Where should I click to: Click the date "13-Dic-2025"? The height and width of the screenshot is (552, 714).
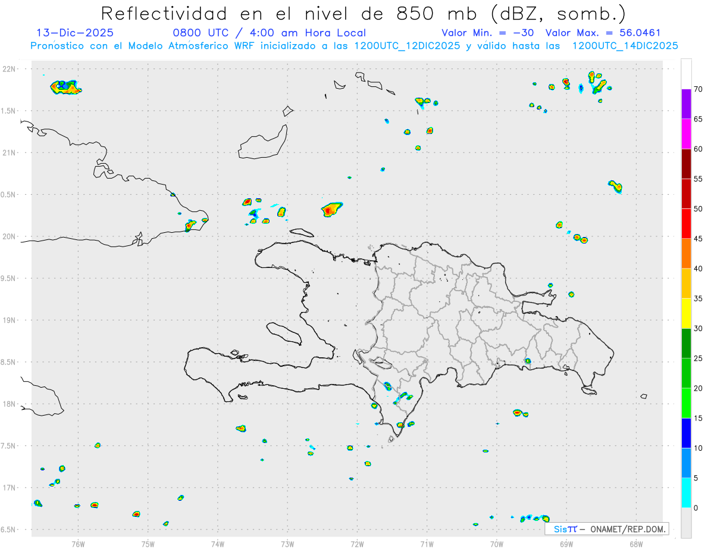click(75, 33)
